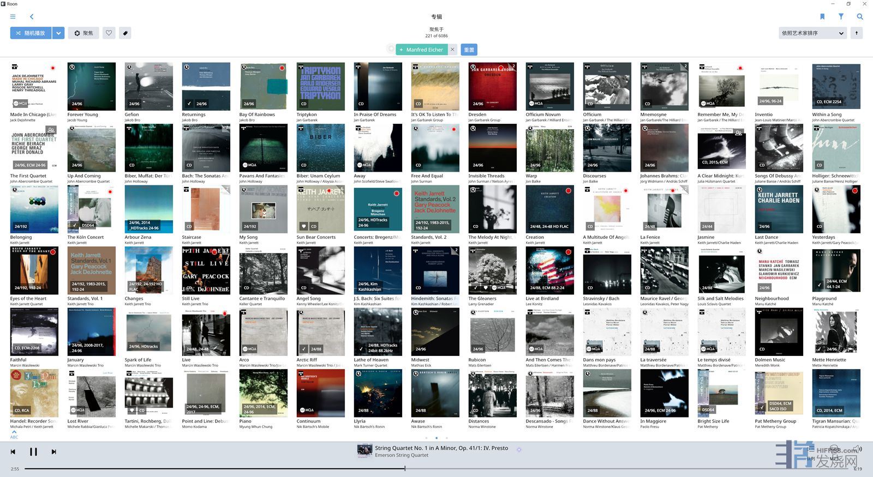The width and height of the screenshot is (873, 477).
Task: Click the 重置 reset button
Action: coord(469,50)
